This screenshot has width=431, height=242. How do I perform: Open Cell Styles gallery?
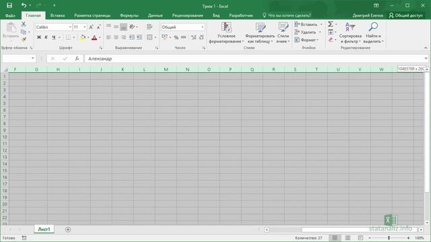coord(283,34)
